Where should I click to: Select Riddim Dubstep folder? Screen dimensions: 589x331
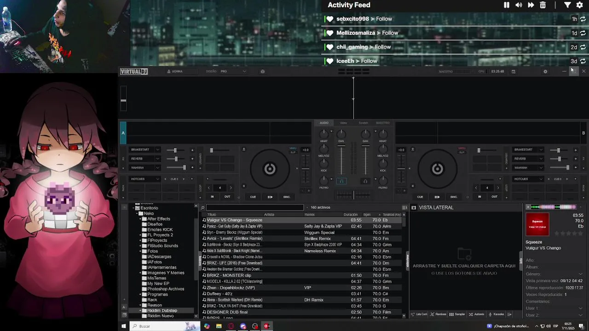pos(162,311)
